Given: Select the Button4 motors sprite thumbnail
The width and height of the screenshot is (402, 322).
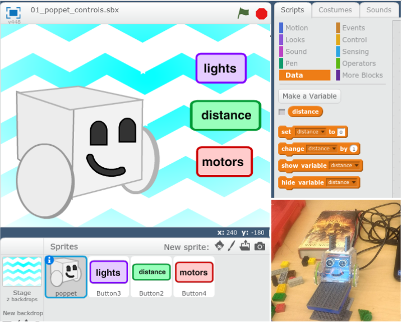Looking at the screenshot, I should tap(194, 277).
